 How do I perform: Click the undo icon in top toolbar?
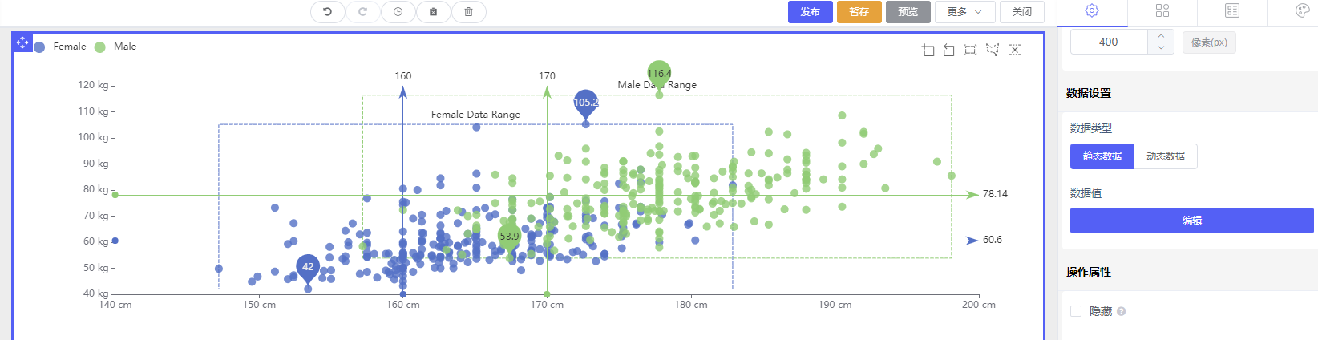click(x=327, y=12)
